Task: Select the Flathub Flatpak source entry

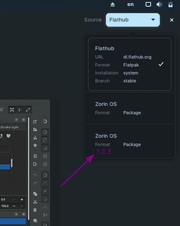Action: 130,64
